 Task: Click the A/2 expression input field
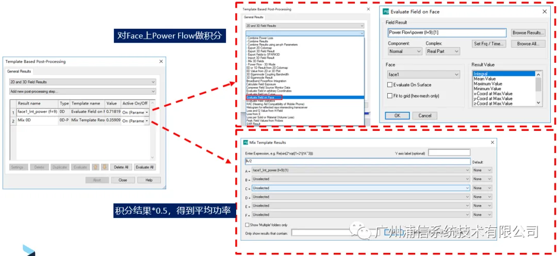click(x=358, y=161)
